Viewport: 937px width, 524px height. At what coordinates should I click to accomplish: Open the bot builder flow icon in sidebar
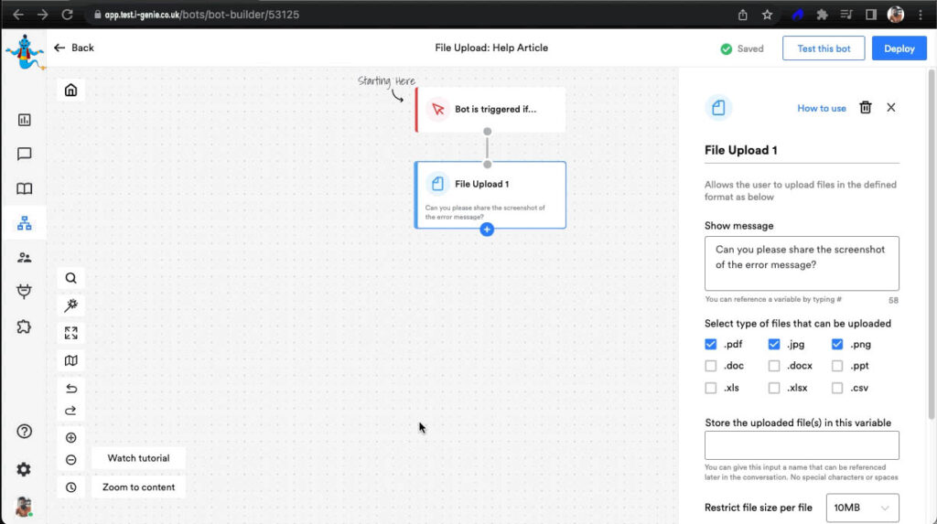[x=25, y=223]
